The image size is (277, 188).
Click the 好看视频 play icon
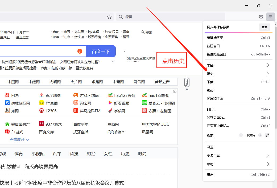click(110, 103)
